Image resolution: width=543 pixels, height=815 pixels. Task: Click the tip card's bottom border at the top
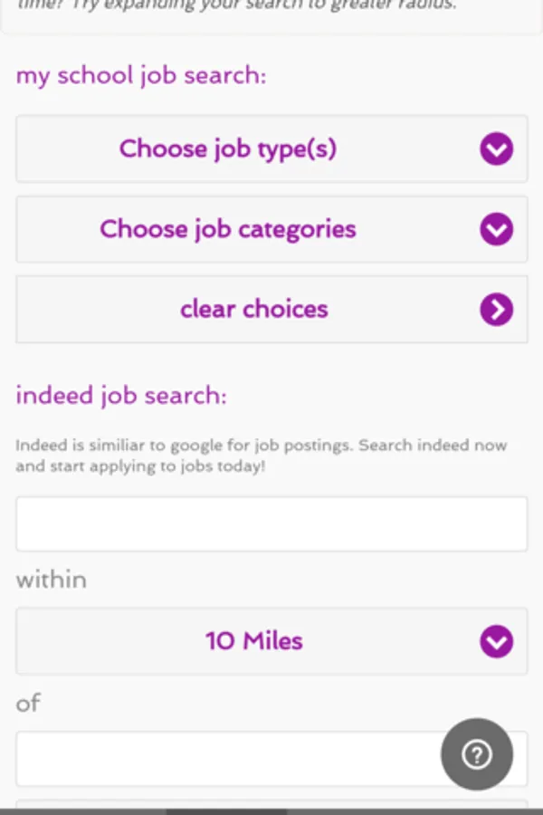[x=271, y=34]
